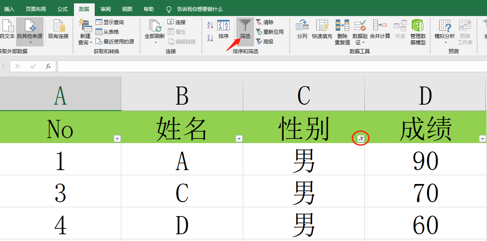Image resolution: width=487 pixels, height=241 pixels.
Task: Select the cell with score 90
Action: point(426,159)
